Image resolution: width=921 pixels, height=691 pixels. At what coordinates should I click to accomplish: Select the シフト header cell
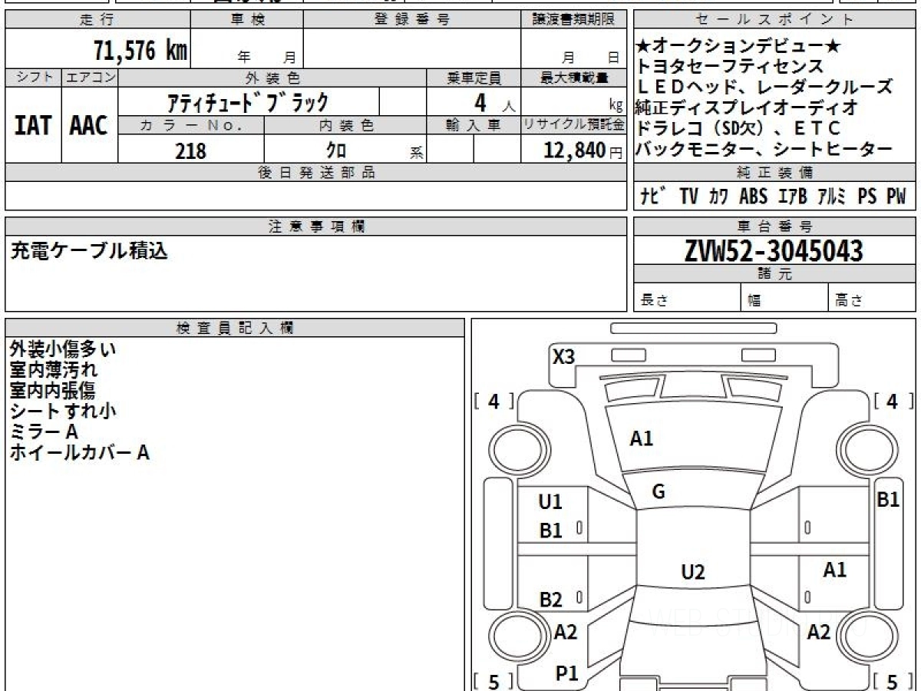tap(34, 78)
